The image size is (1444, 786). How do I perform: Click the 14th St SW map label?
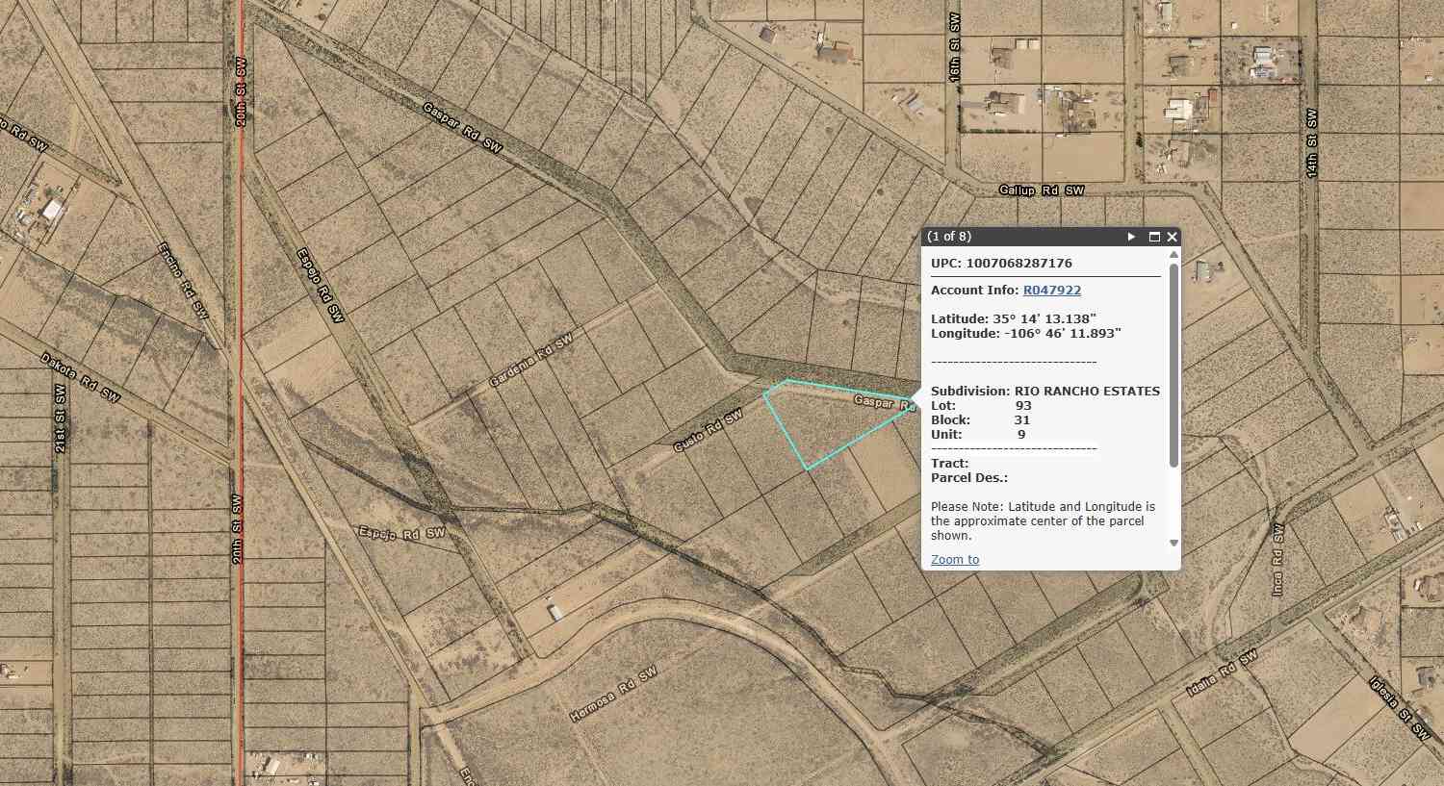point(1311,142)
